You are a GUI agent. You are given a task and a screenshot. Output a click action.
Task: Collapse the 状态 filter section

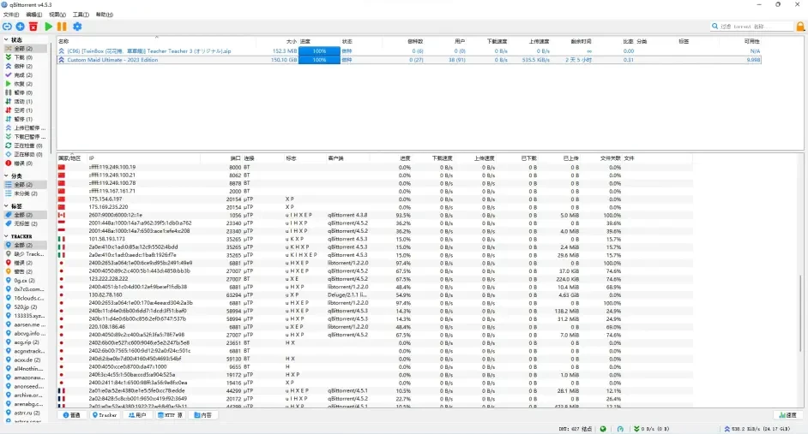pyautogui.click(x=6, y=39)
